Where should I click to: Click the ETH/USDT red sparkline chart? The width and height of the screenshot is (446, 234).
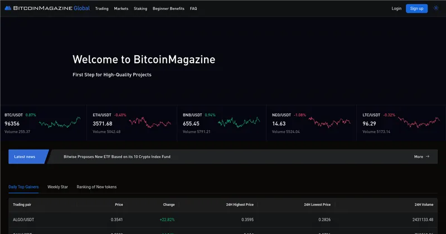pyautogui.click(x=150, y=122)
